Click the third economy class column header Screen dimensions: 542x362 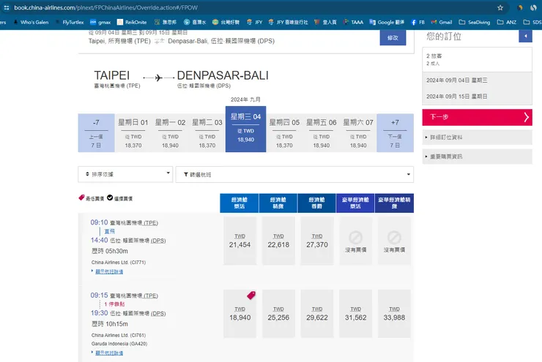click(x=316, y=203)
